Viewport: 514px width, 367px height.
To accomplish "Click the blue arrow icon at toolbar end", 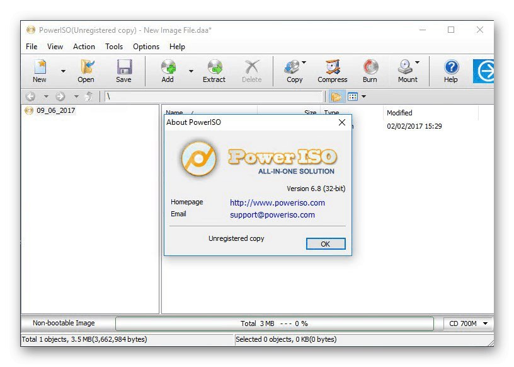I will (x=484, y=71).
